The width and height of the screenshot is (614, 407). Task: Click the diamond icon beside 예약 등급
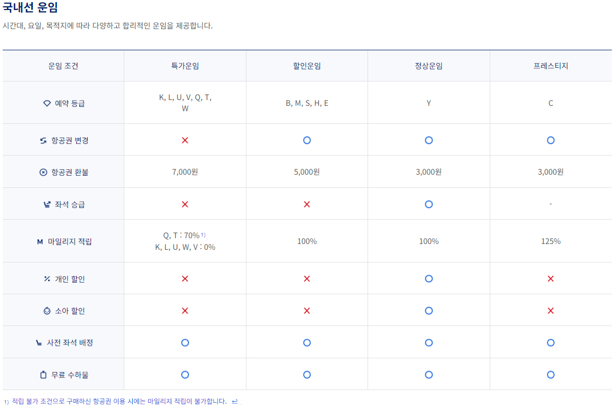(47, 104)
